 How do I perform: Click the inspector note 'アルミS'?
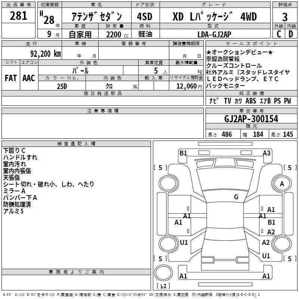[13, 211]
